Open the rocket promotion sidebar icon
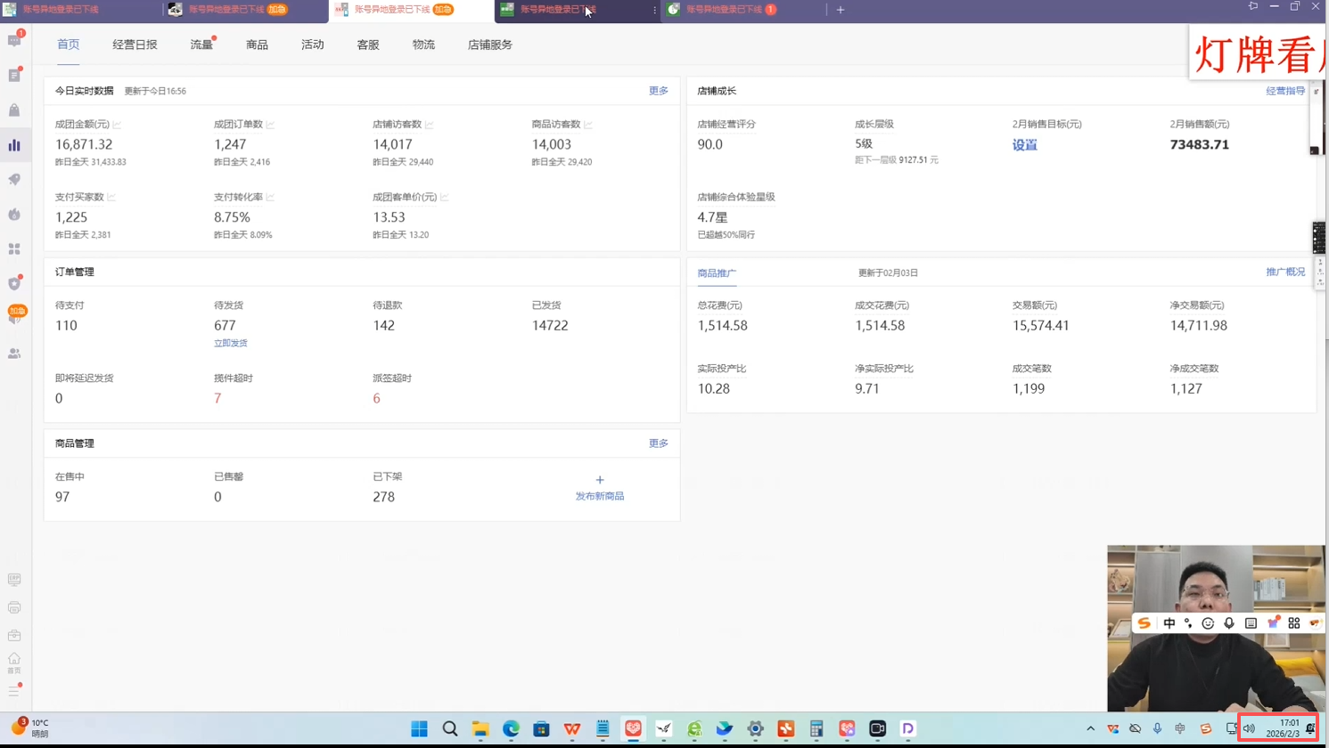Screen dimensions: 1329x748 [x=14, y=180]
